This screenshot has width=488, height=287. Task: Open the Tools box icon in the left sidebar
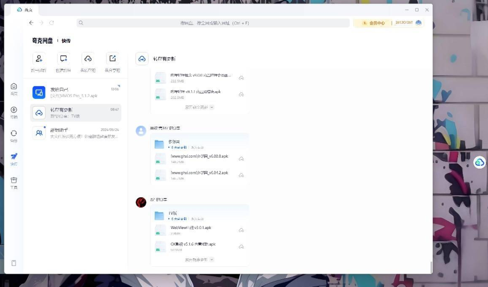click(x=13, y=180)
